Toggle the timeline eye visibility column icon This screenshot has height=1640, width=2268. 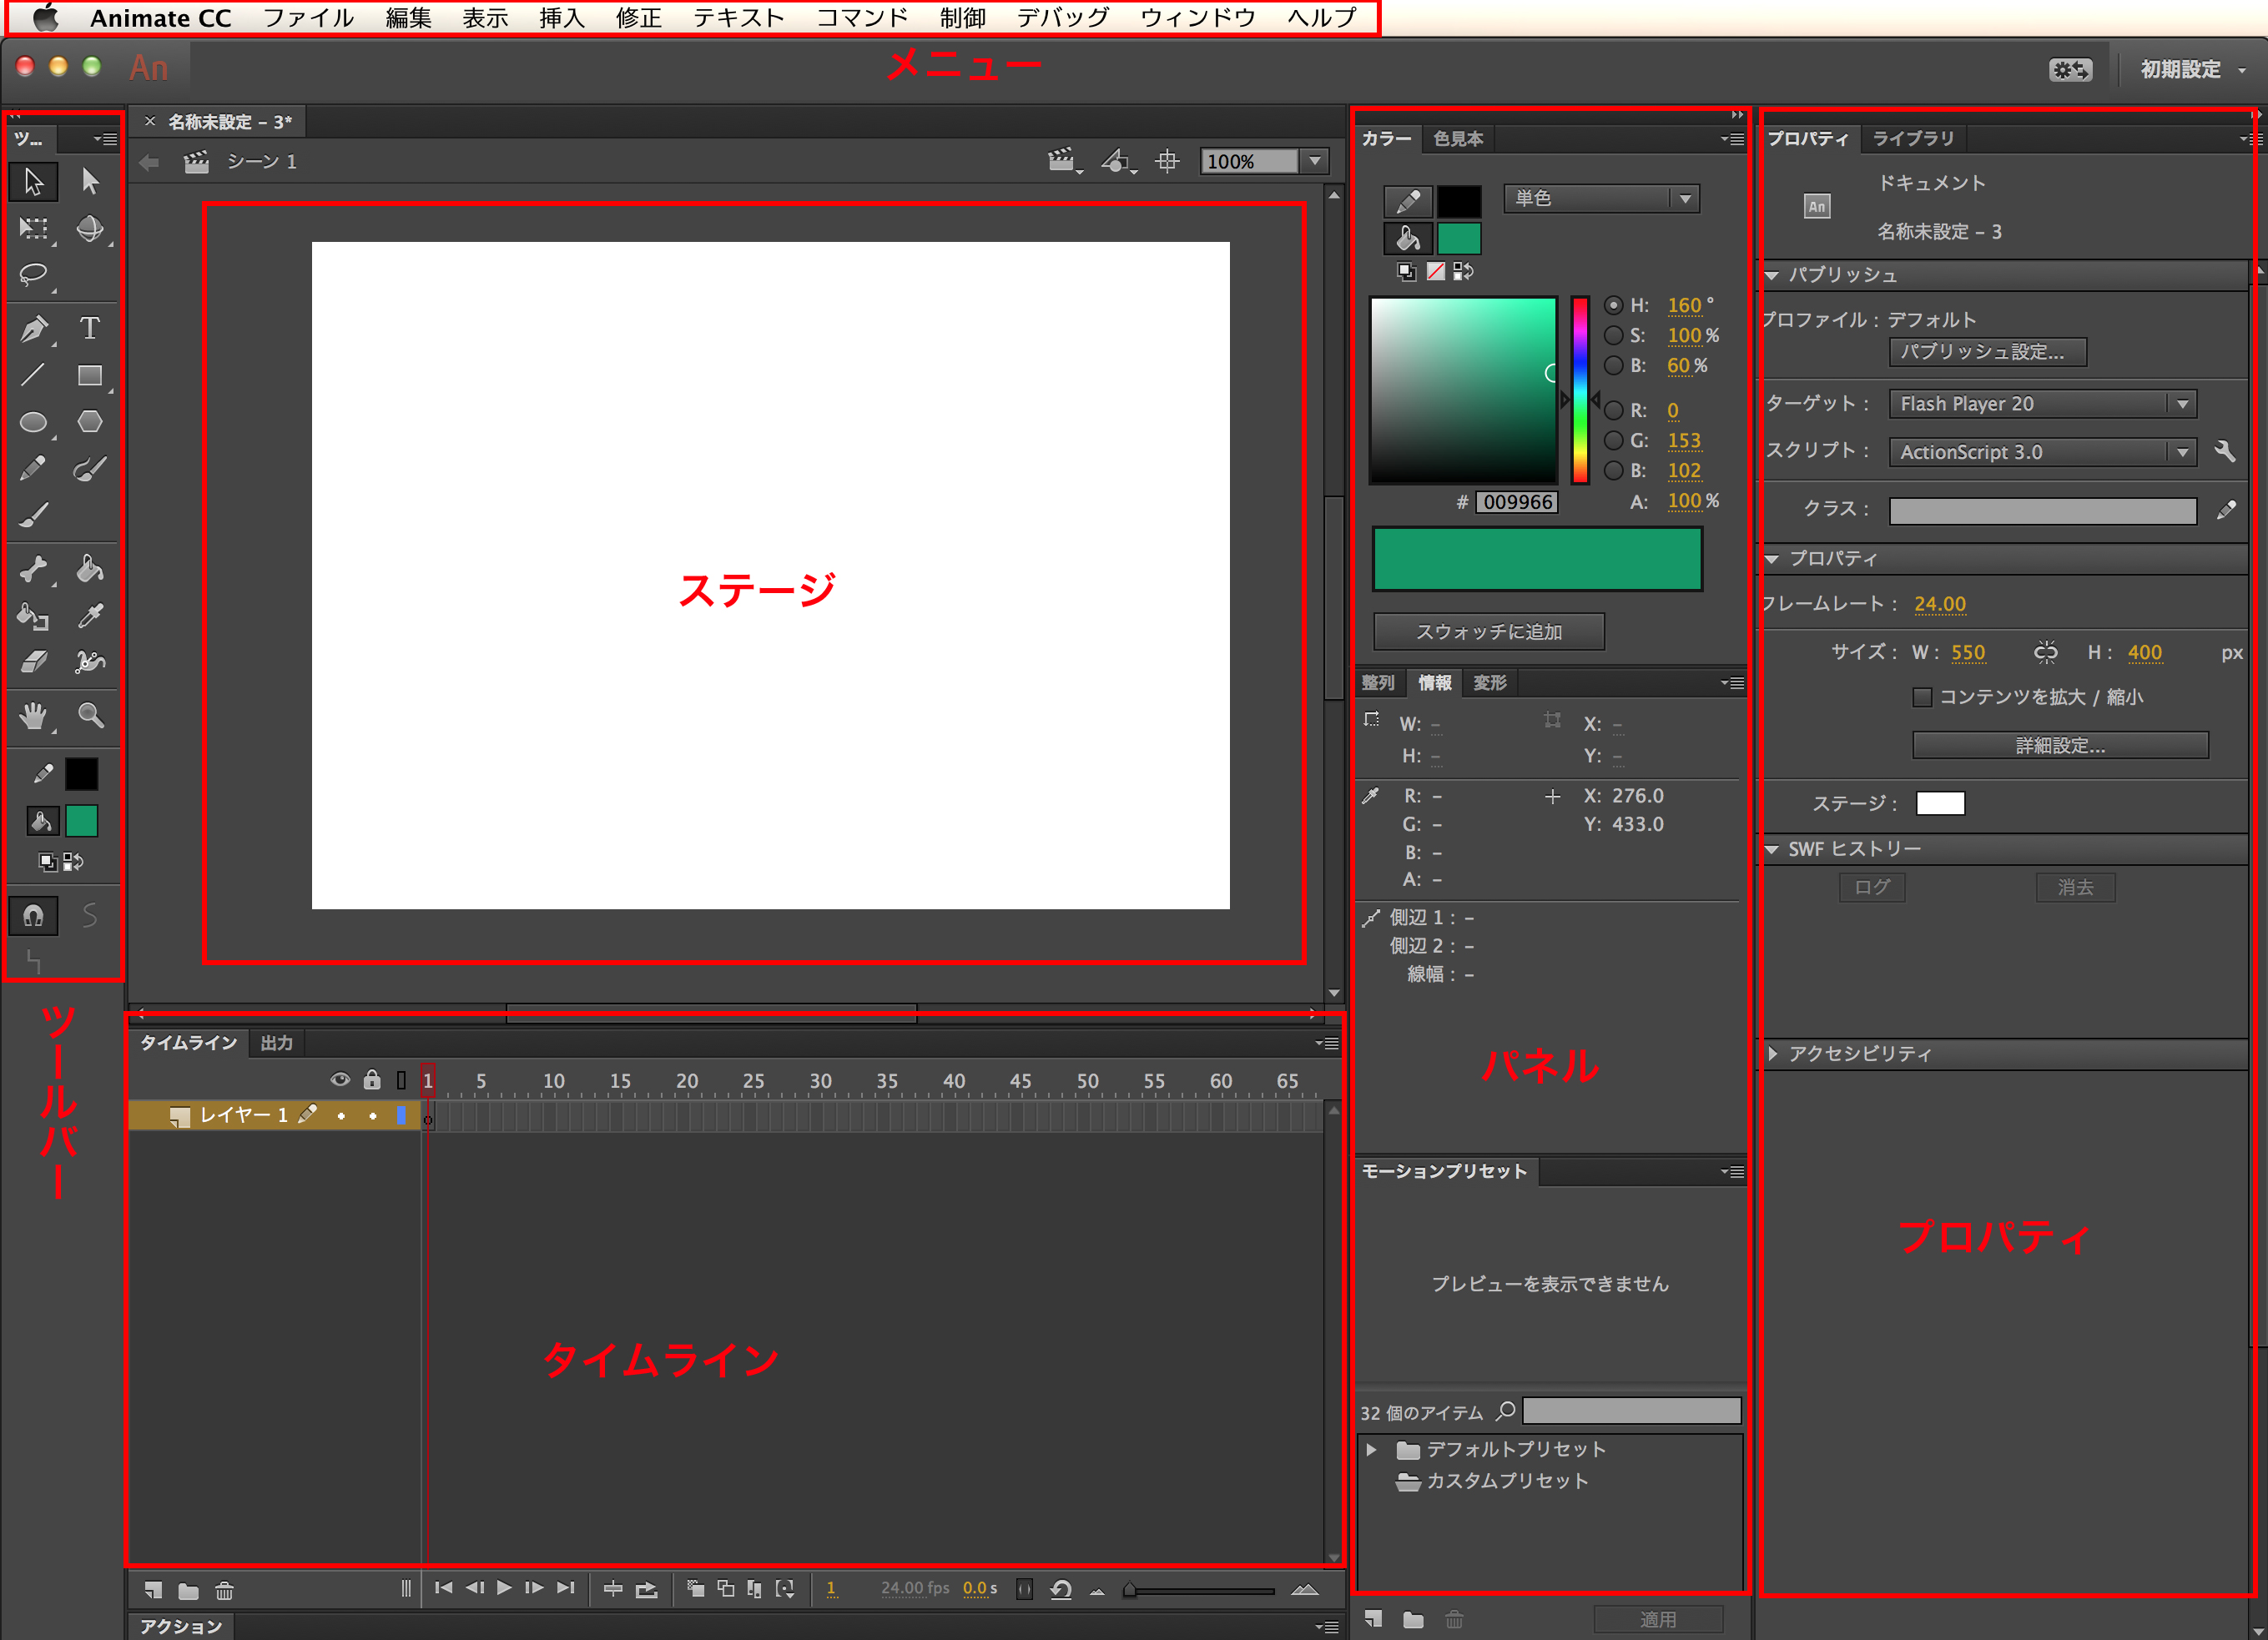[340, 1079]
